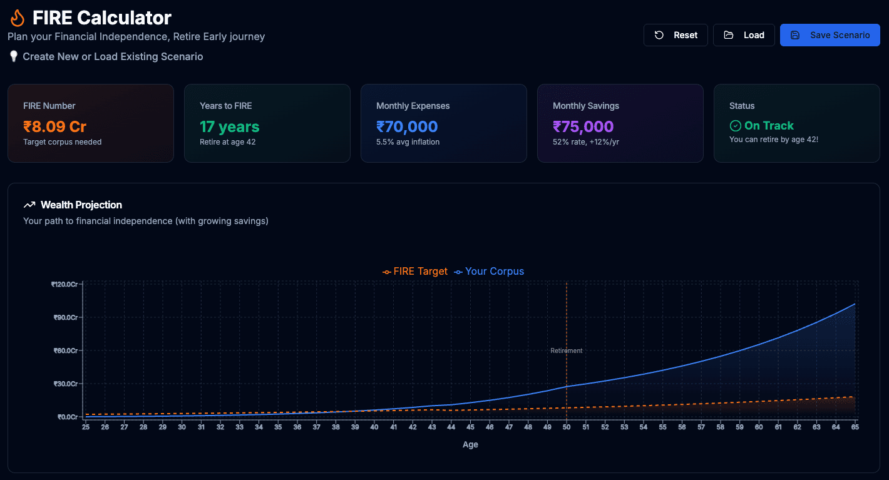Click the Monthly Savings ₹75,000 card
Screen dimensions: 889x480
[620, 123]
